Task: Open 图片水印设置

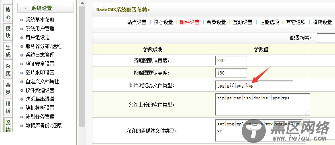Action: (x=40, y=72)
